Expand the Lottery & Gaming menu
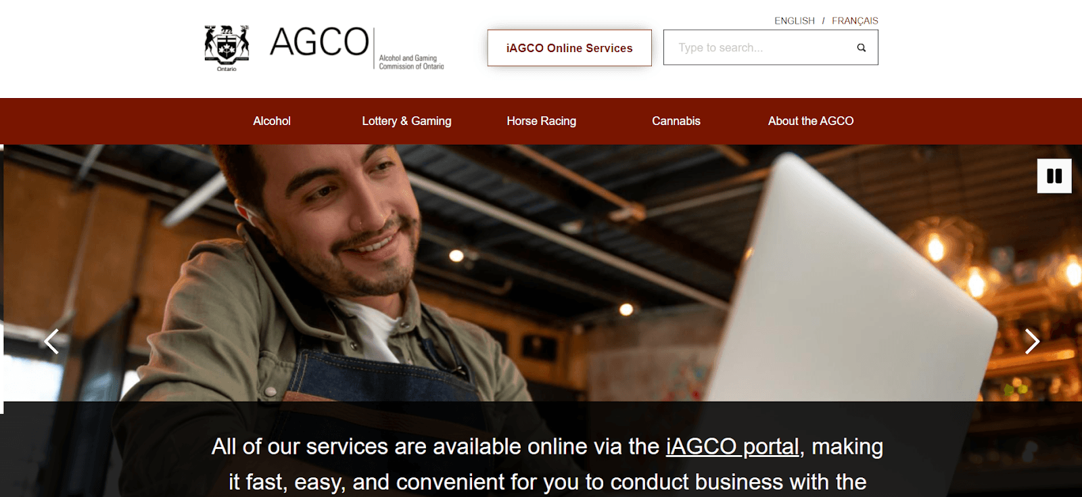 click(406, 121)
